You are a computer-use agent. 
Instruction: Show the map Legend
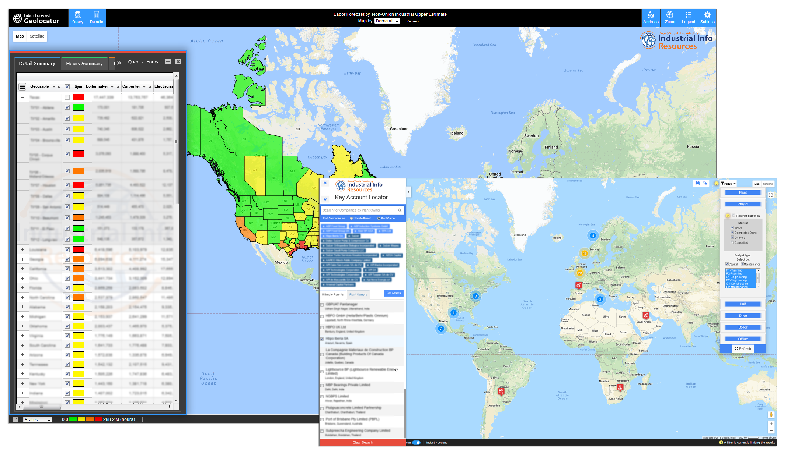point(688,17)
